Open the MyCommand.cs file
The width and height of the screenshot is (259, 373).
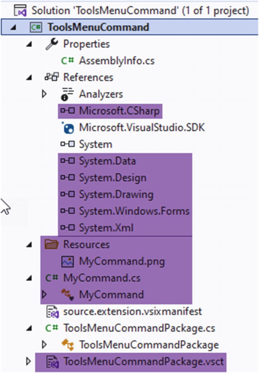coord(101,278)
